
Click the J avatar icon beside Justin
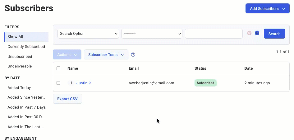[71, 83]
